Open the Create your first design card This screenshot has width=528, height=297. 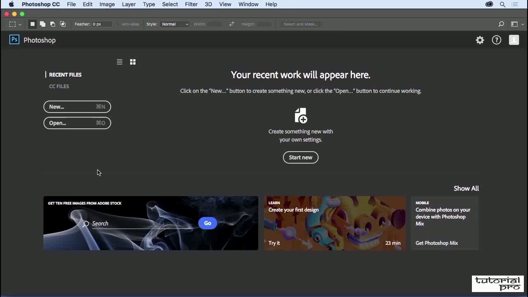(x=335, y=223)
